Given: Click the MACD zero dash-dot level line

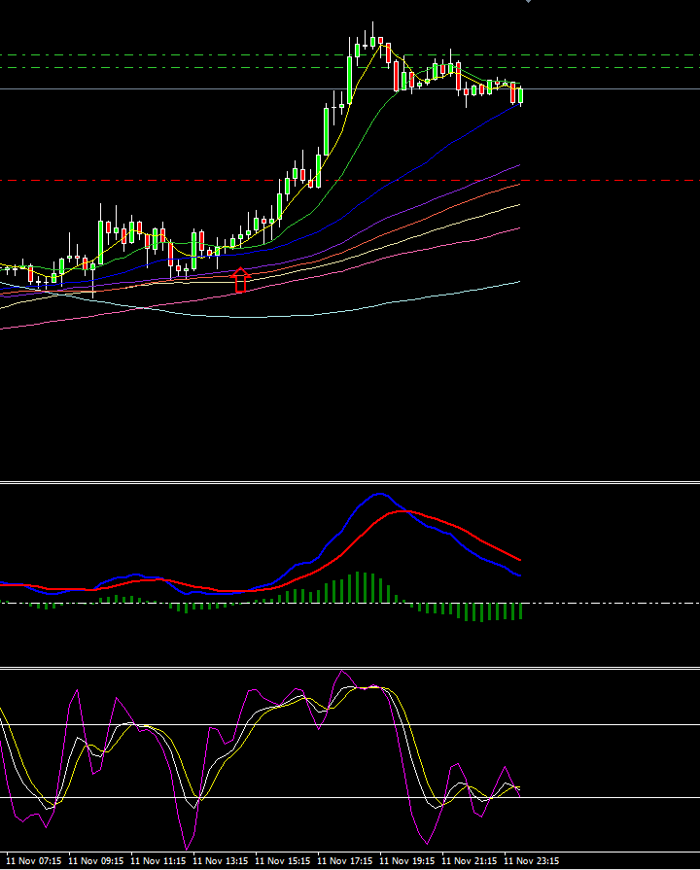Looking at the screenshot, I should (x=603, y=604).
